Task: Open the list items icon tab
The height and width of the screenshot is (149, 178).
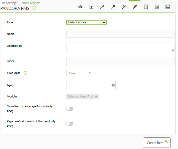Action: pyautogui.click(x=146, y=7)
